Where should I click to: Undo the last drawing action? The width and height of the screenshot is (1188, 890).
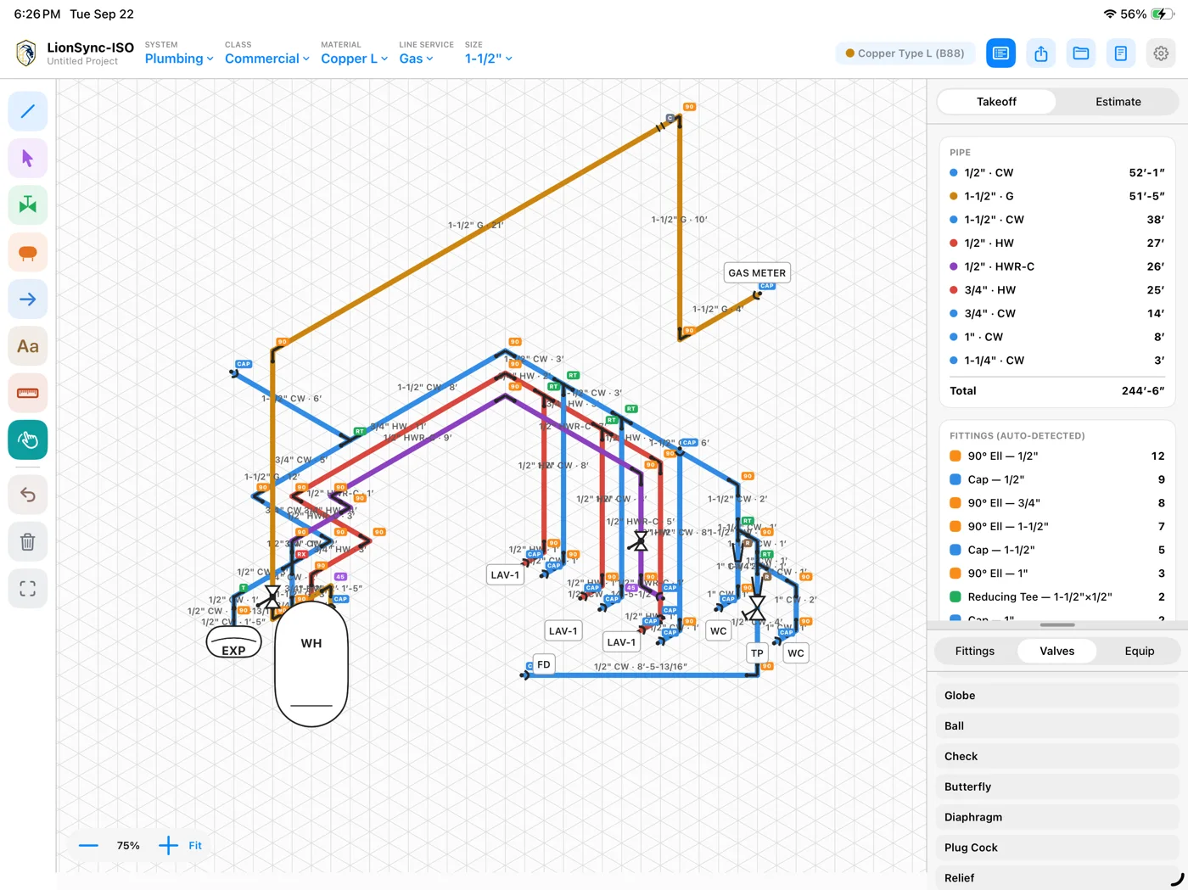(x=27, y=495)
